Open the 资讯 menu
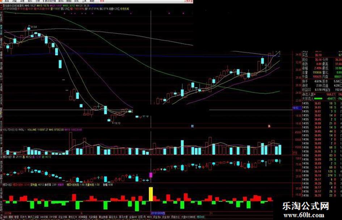The image size is (342, 220). 76,1
